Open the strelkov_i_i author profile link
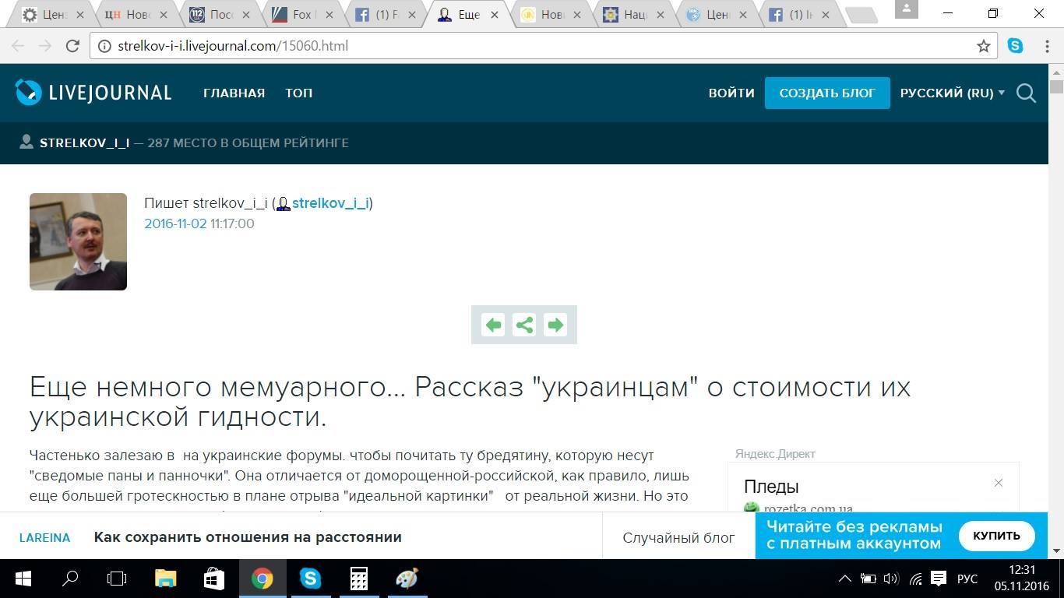This screenshot has width=1064, height=598. click(x=330, y=203)
